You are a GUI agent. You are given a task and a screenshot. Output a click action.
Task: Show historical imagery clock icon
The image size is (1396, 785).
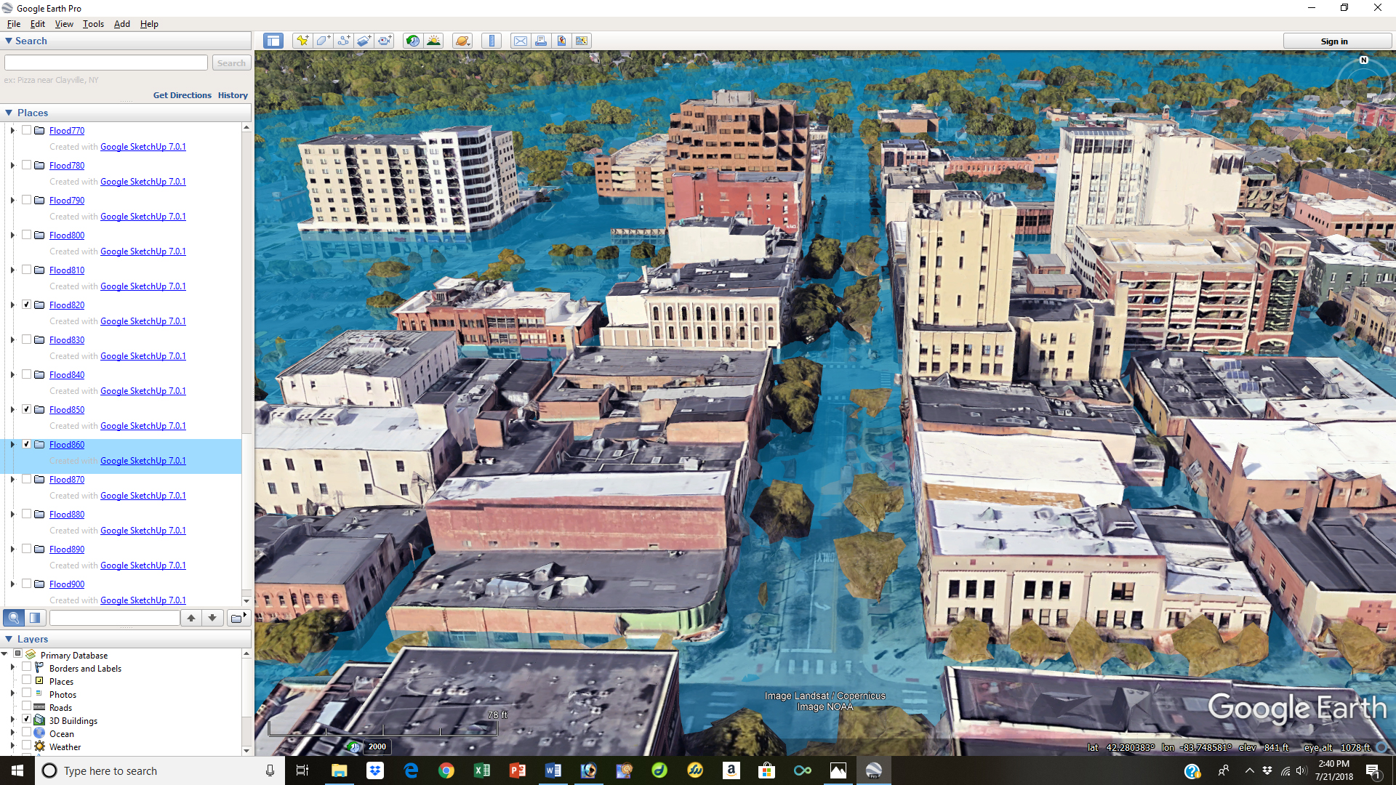coord(412,41)
